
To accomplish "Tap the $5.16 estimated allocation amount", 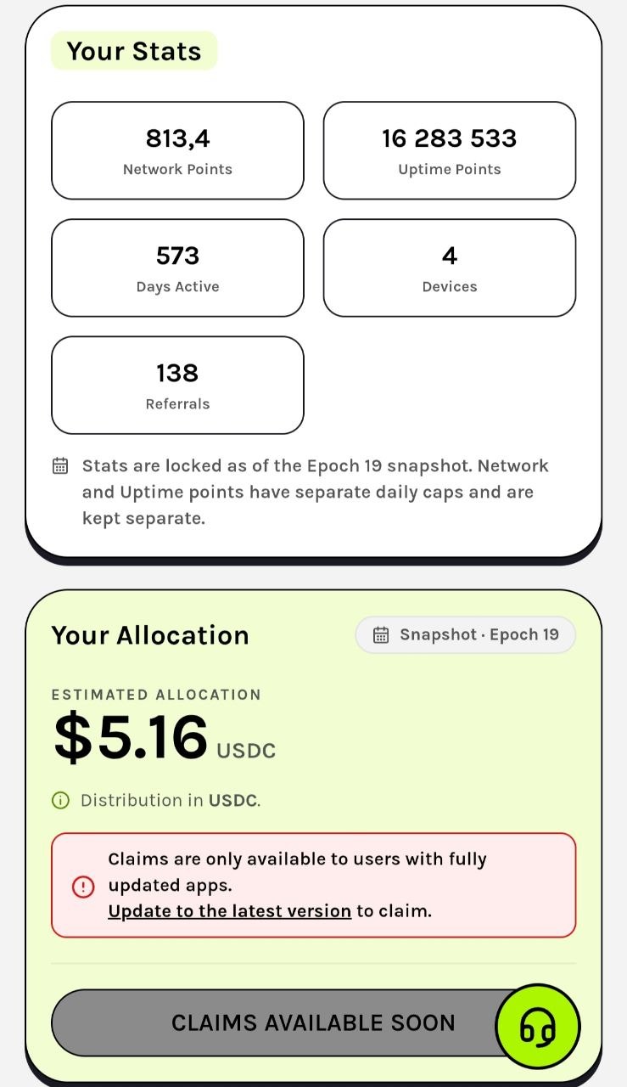I will [x=131, y=736].
